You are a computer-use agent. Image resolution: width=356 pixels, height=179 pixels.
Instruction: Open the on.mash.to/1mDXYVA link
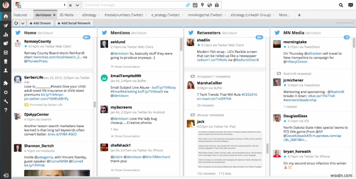pyautogui.click(x=214, y=99)
